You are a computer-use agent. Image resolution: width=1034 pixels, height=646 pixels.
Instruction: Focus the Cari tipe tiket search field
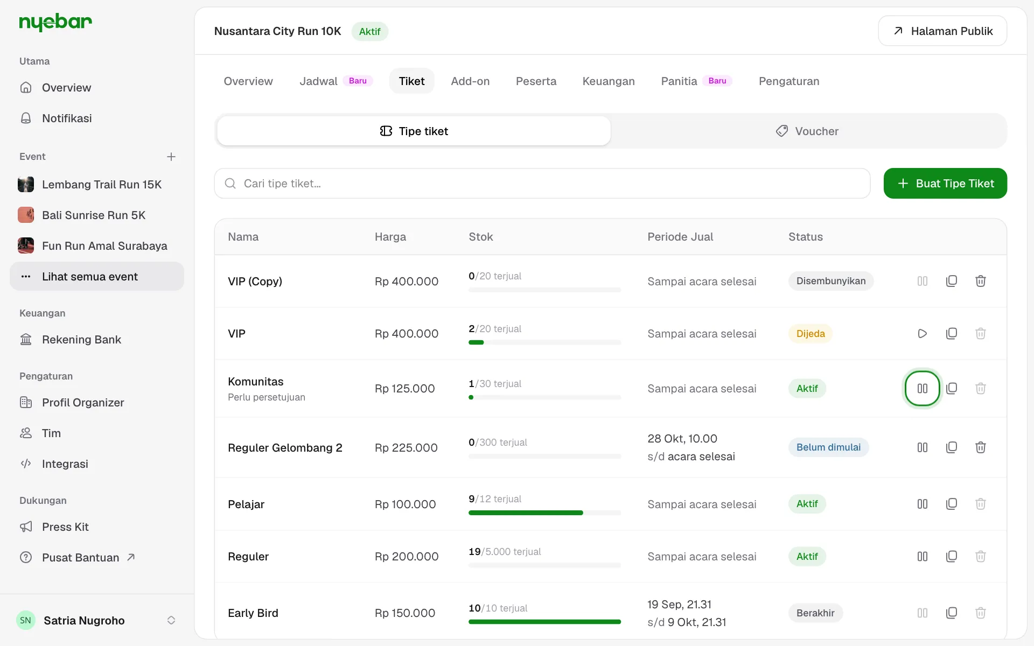tap(542, 184)
